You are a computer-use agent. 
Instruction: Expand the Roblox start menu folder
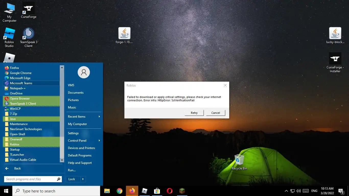(31, 144)
